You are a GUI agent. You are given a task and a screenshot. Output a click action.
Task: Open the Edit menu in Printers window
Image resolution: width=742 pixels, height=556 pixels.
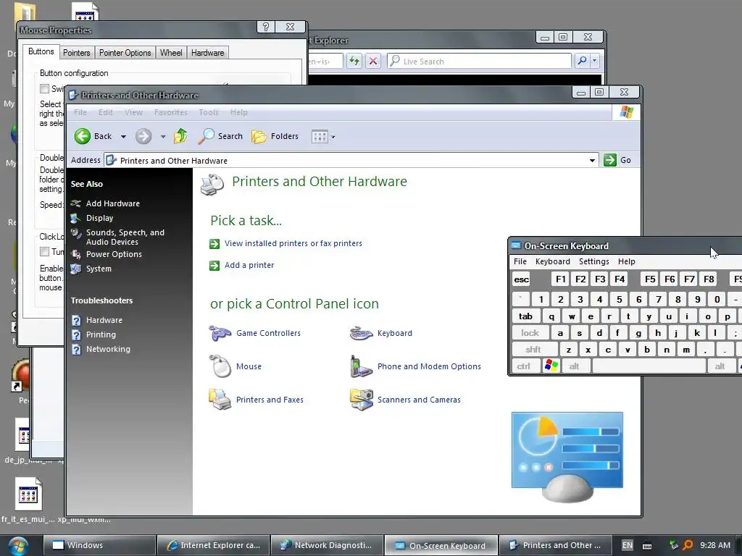point(105,112)
